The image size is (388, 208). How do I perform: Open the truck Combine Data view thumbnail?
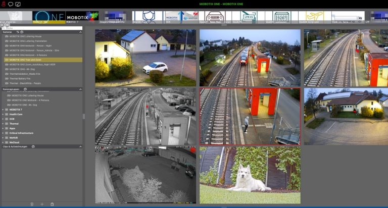tap(348, 17)
